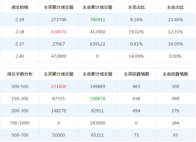Select the price cell 2.37
196x142 pixels.
click(x=20, y=44)
